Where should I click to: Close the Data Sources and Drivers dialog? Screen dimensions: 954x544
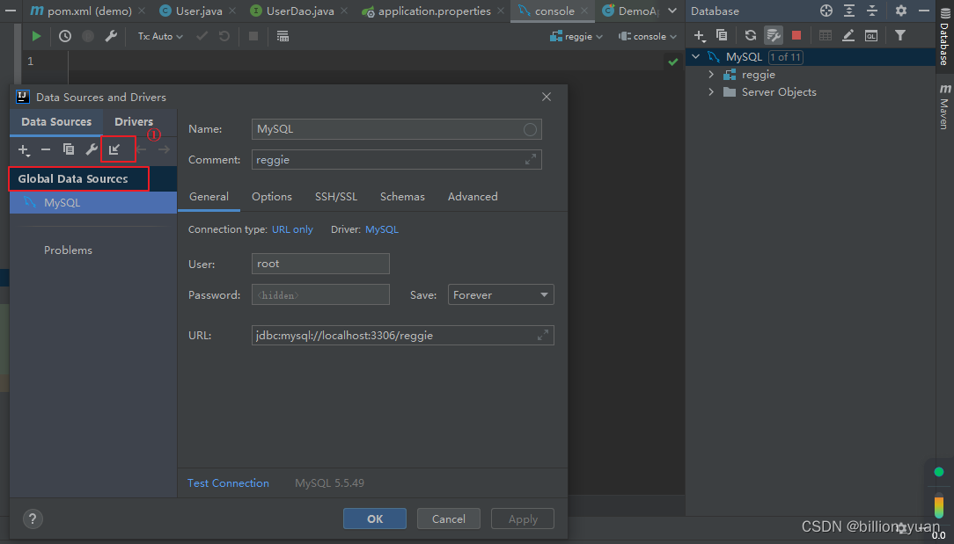[x=547, y=97]
